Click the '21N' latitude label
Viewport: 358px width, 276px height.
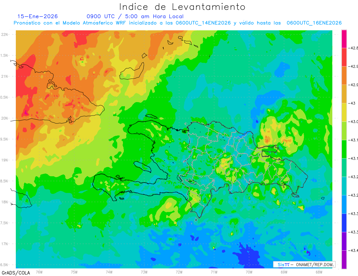[x=5, y=76]
